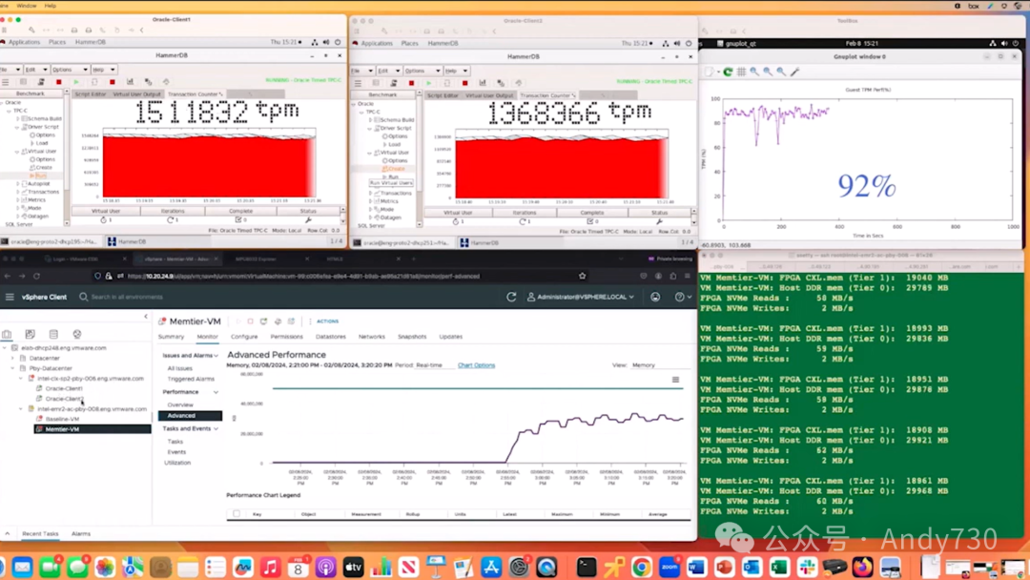Open View Memory dropdown in Advanced Performance
Screen dimensions: 1030x580
pos(660,365)
